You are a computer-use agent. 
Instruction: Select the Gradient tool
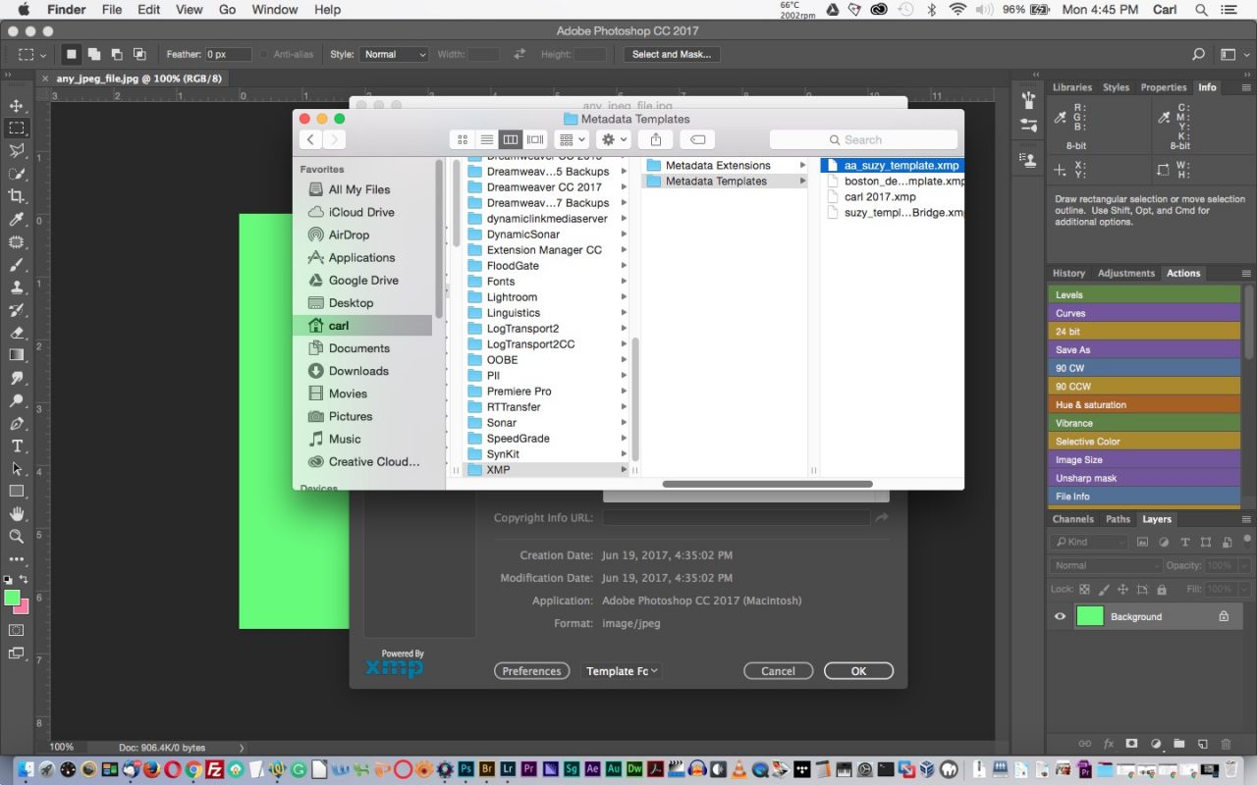click(18, 355)
